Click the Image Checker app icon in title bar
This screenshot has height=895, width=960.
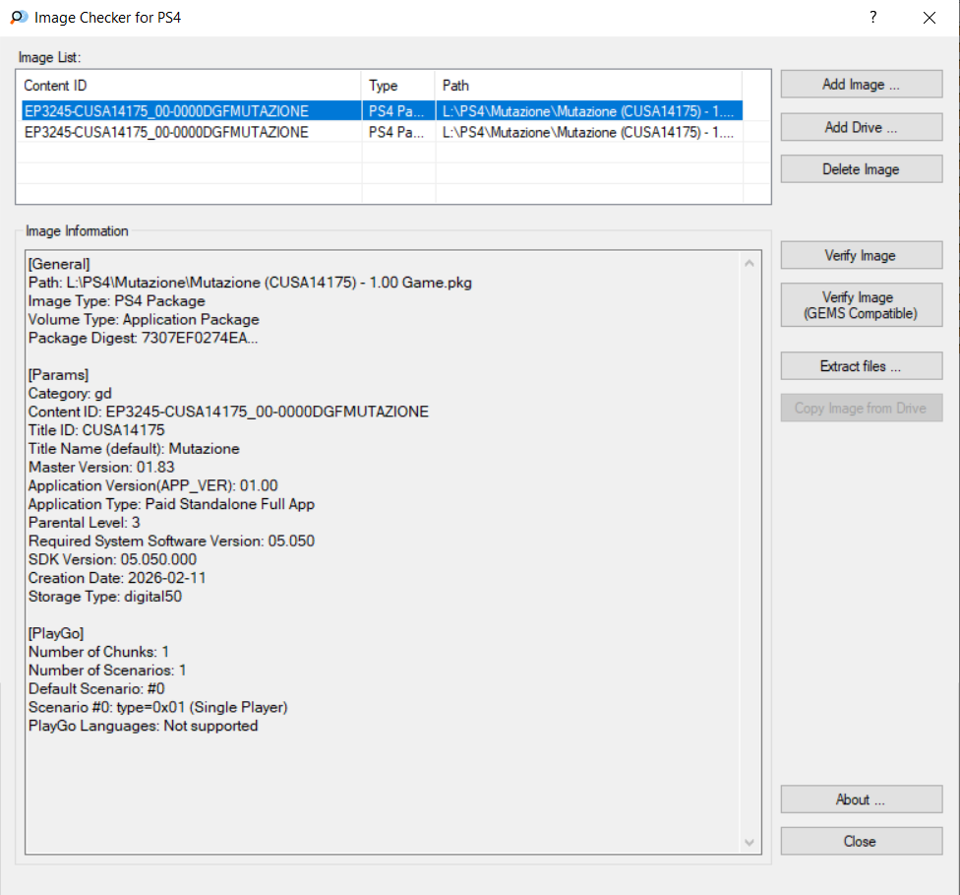point(18,18)
